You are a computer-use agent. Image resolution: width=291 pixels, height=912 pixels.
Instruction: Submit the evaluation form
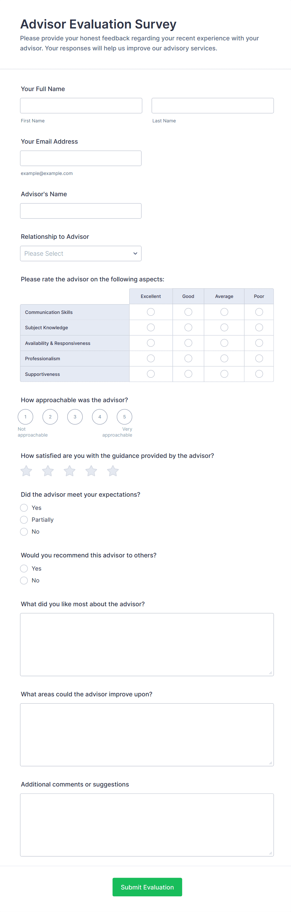tap(147, 887)
